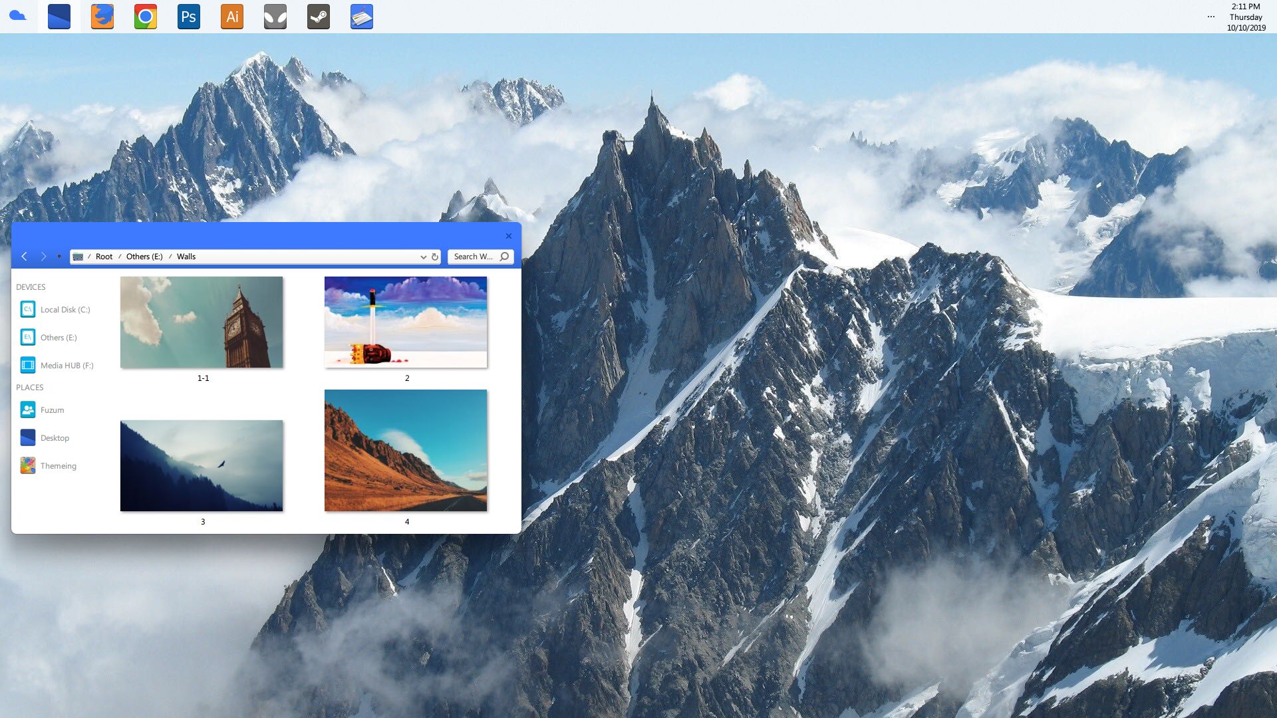1277x718 pixels.
Task: Click the cloud icon at far left
Action: click(18, 17)
